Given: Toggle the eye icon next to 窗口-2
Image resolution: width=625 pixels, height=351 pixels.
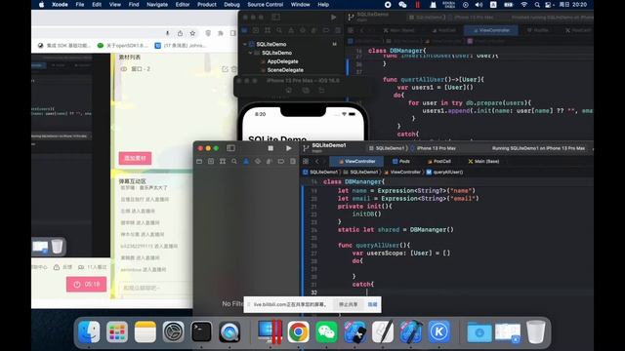Looking at the screenshot, I should 124,69.
